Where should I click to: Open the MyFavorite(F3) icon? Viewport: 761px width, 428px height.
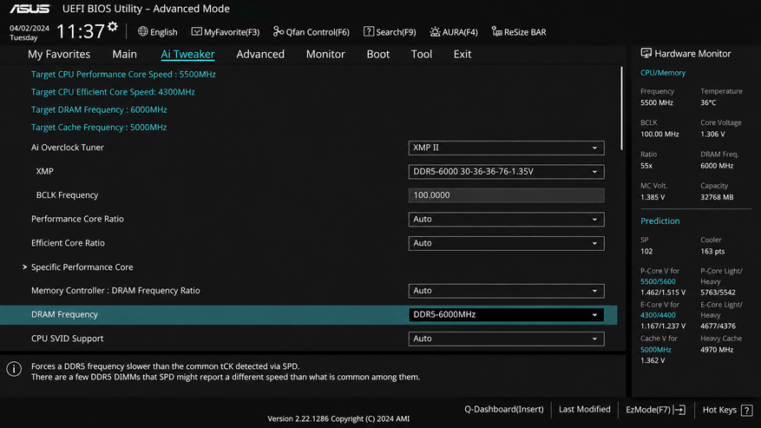pyautogui.click(x=196, y=31)
